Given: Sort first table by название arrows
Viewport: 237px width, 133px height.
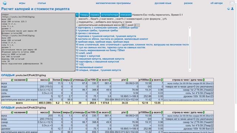Looking at the screenshot, I should 27,80.
